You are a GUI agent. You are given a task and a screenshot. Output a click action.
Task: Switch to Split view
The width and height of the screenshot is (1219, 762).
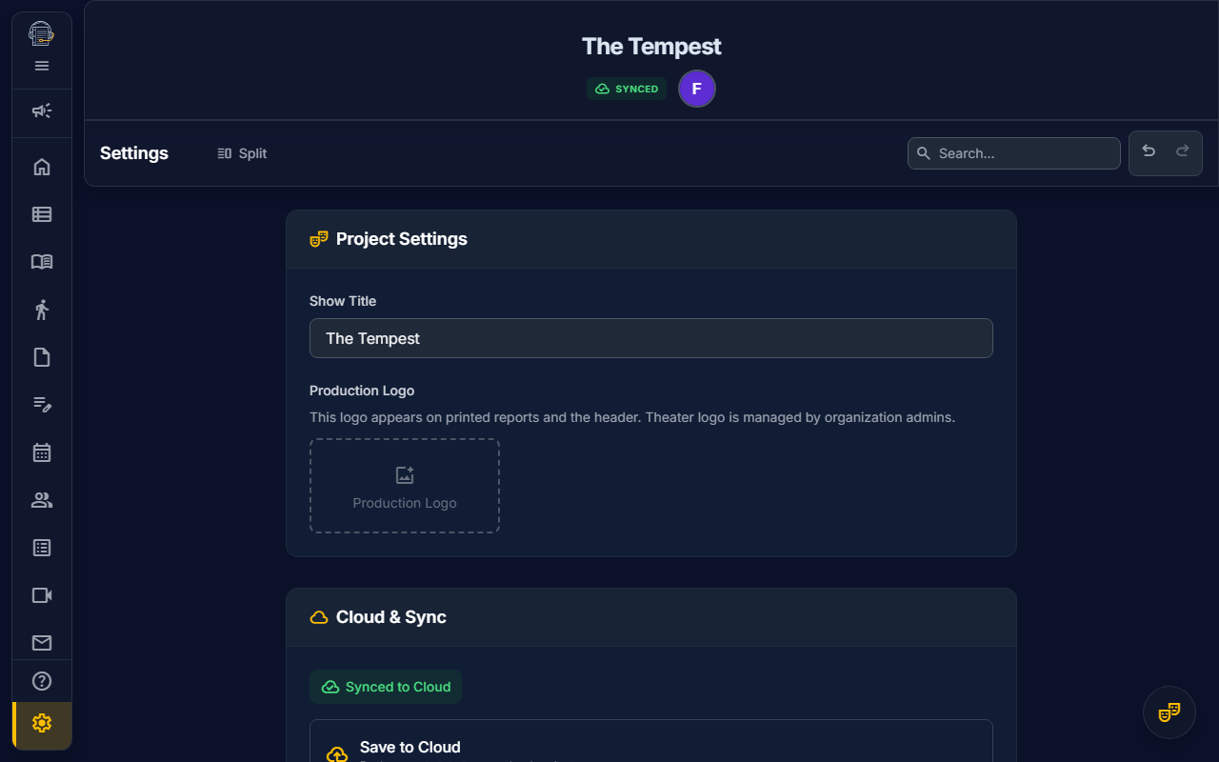click(241, 152)
